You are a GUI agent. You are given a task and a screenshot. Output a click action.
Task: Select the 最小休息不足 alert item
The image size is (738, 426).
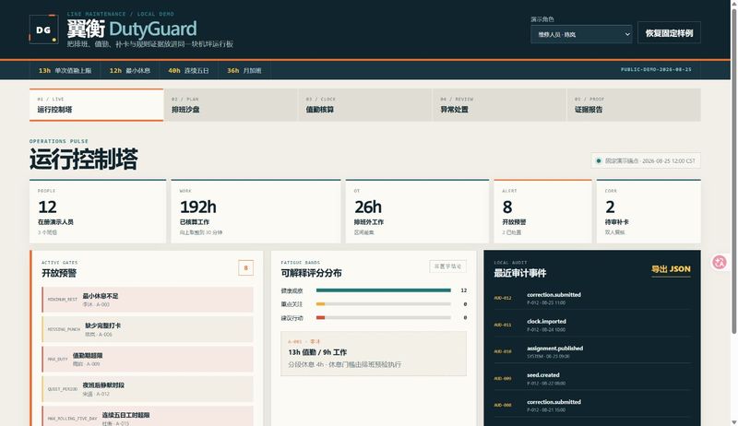[x=148, y=300]
